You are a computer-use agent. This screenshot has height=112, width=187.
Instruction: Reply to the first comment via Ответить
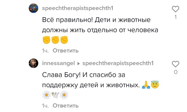coord(65,51)
